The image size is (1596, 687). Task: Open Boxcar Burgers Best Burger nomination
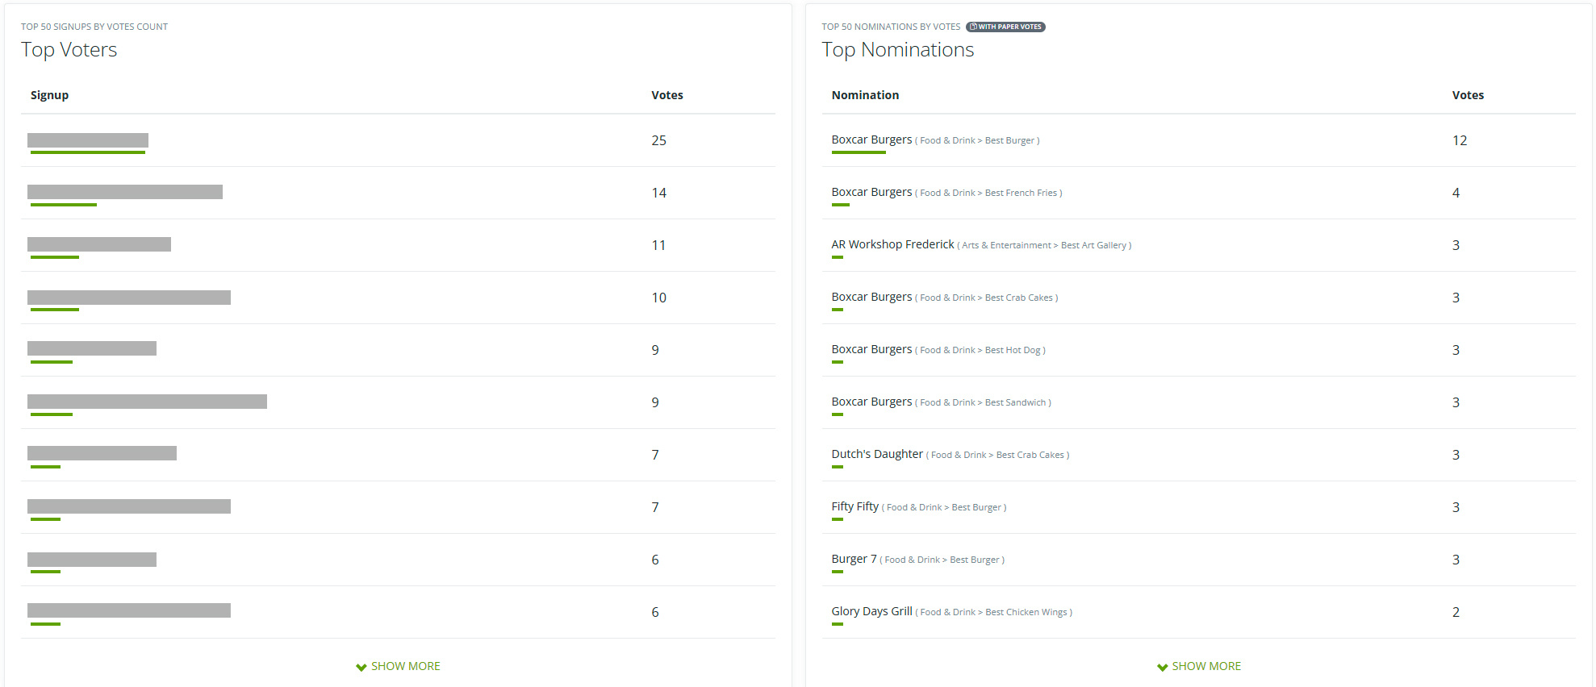871,139
